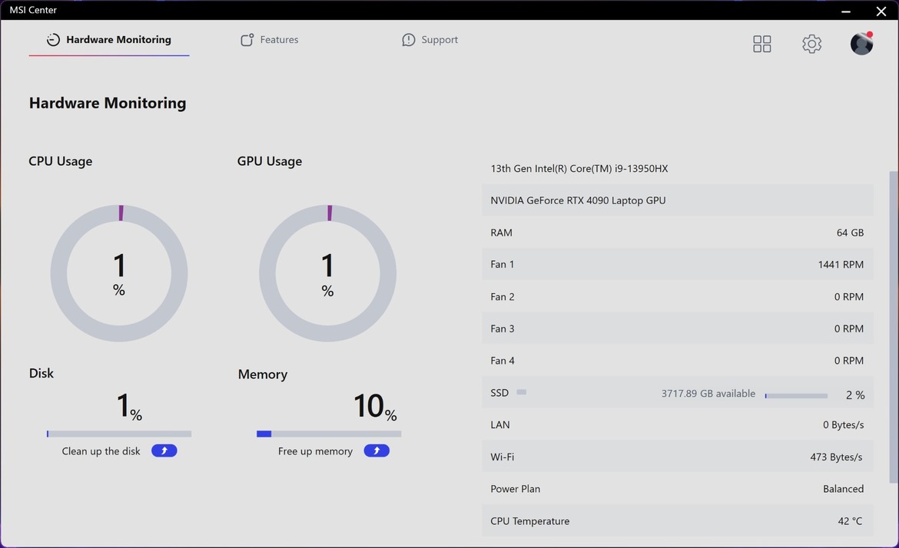Viewport: 899px width, 548px height.
Task: Click the Clean up the disk label
Action: [x=101, y=451]
